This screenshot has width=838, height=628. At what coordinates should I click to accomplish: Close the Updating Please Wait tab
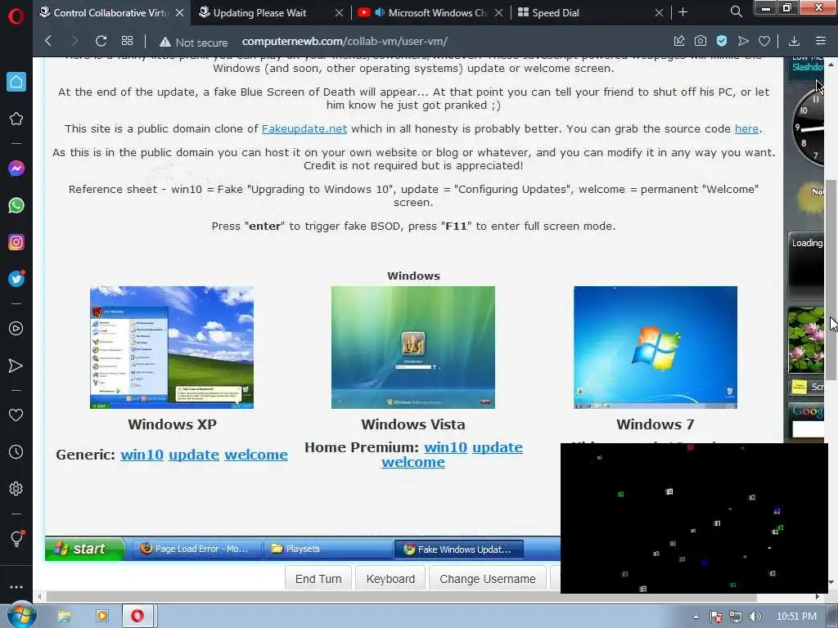(x=339, y=13)
